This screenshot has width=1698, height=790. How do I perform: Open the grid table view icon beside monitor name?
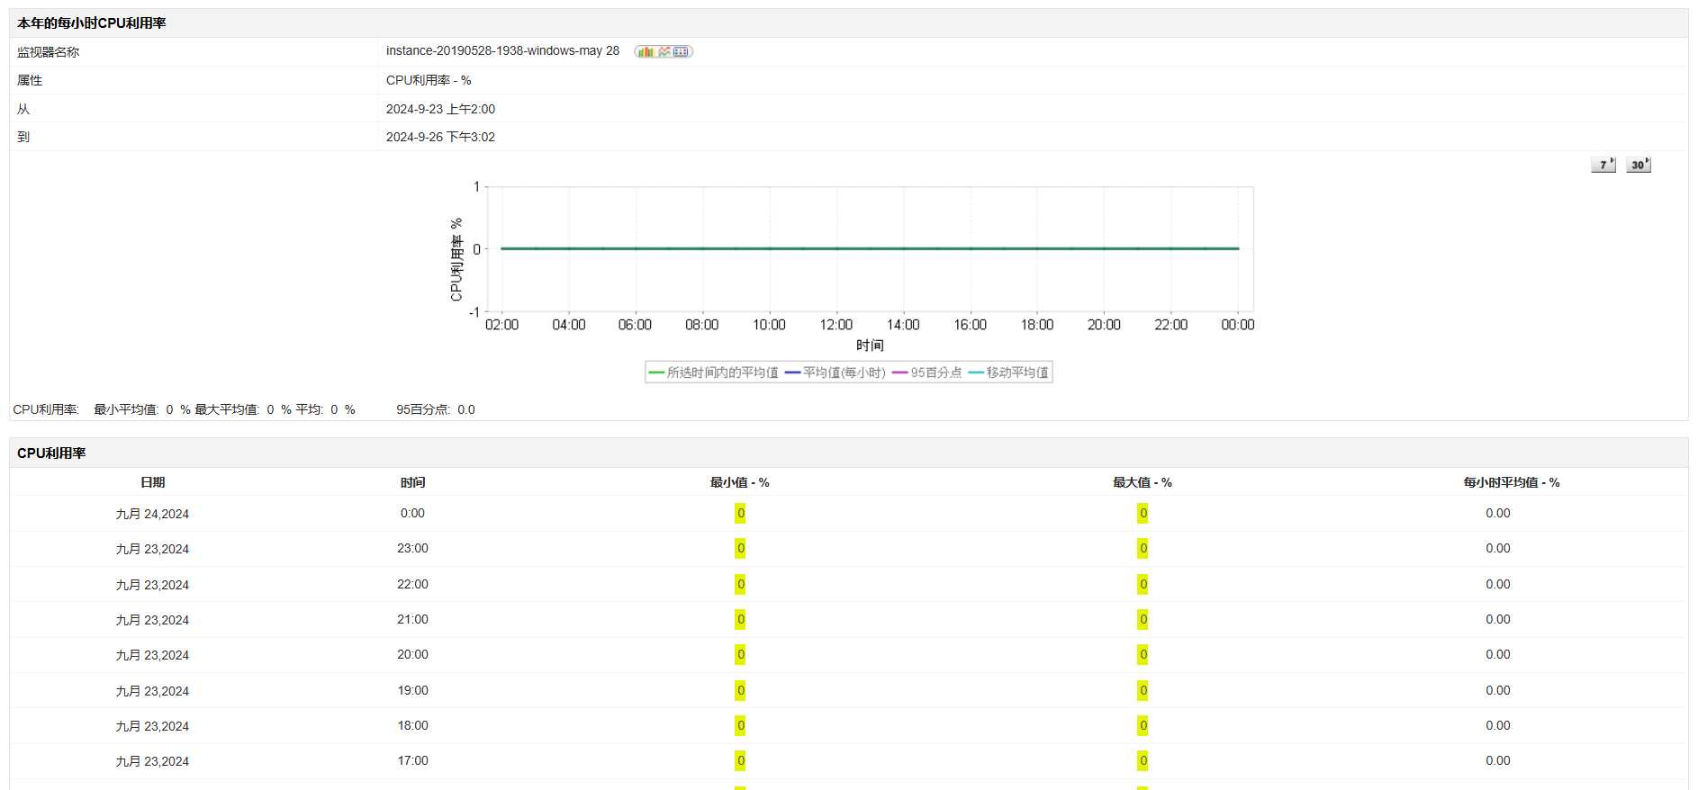pos(682,51)
